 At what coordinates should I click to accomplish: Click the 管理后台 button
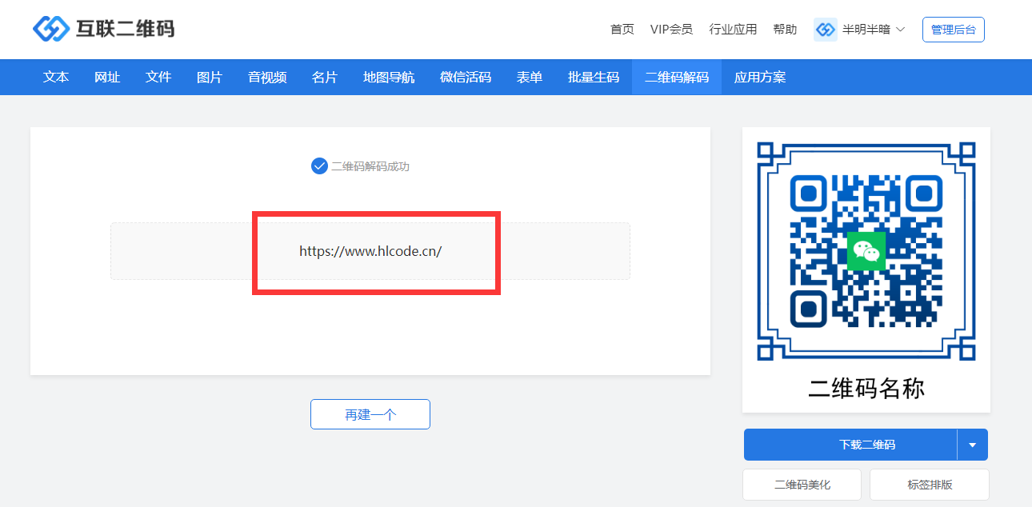(x=954, y=30)
